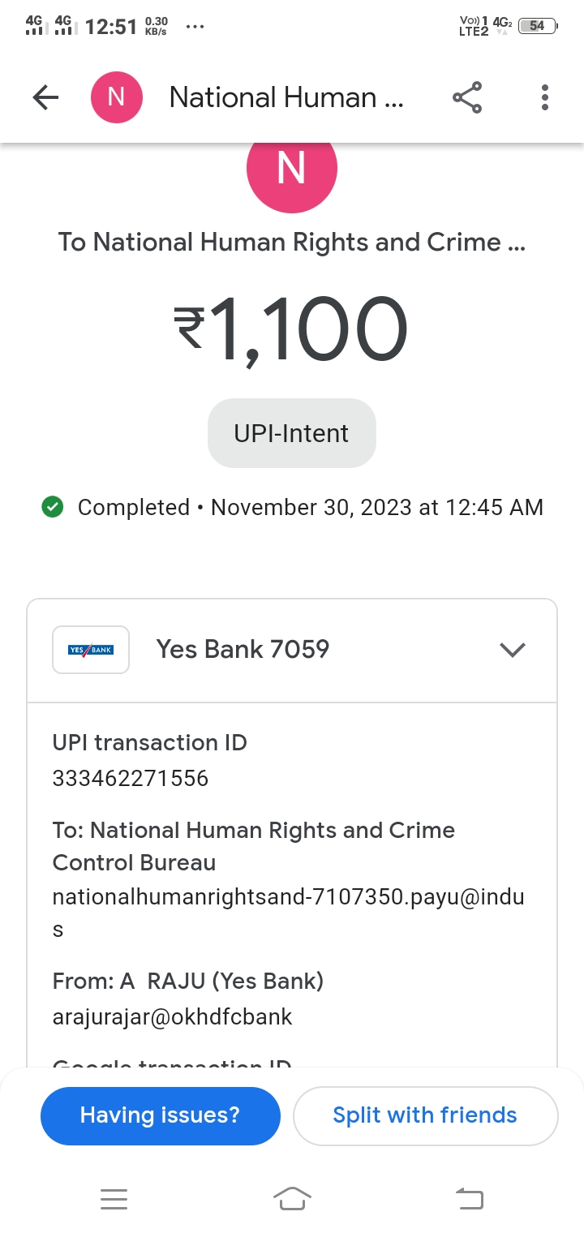Tap the share icon in header
The width and height of the screenshot is (584, 1233).
pyautogui.click(x=467, y=98)
